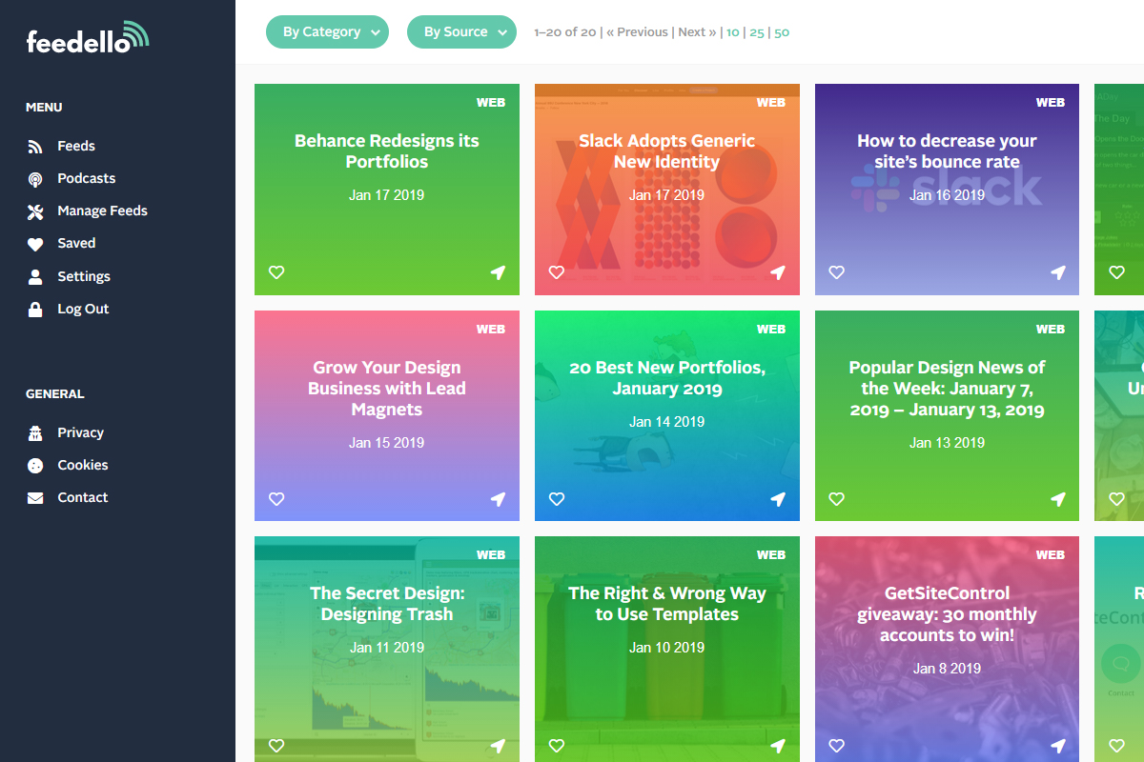The width and height of the screenshot is (1144, 762).
Task: Save The Right & Wrong Way to Use Templates
Action: tap(557, 745)
